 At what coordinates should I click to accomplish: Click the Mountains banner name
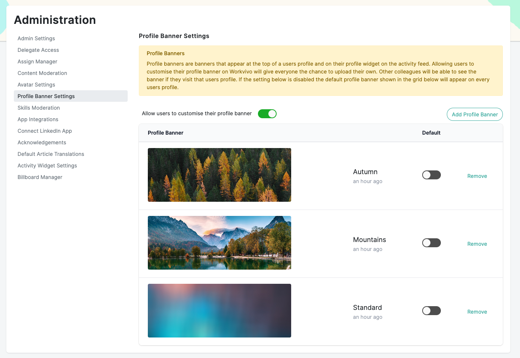370,240
